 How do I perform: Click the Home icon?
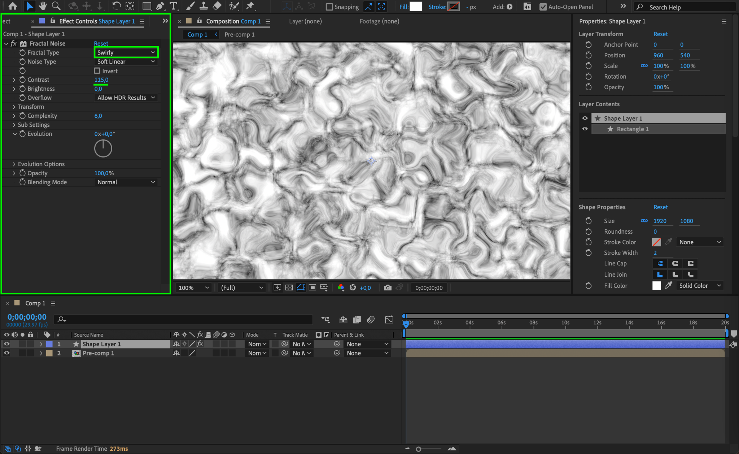pyautogui.click(x=13, y=6)
